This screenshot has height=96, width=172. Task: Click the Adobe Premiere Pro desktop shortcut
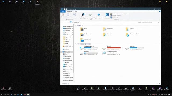(153, 89)
